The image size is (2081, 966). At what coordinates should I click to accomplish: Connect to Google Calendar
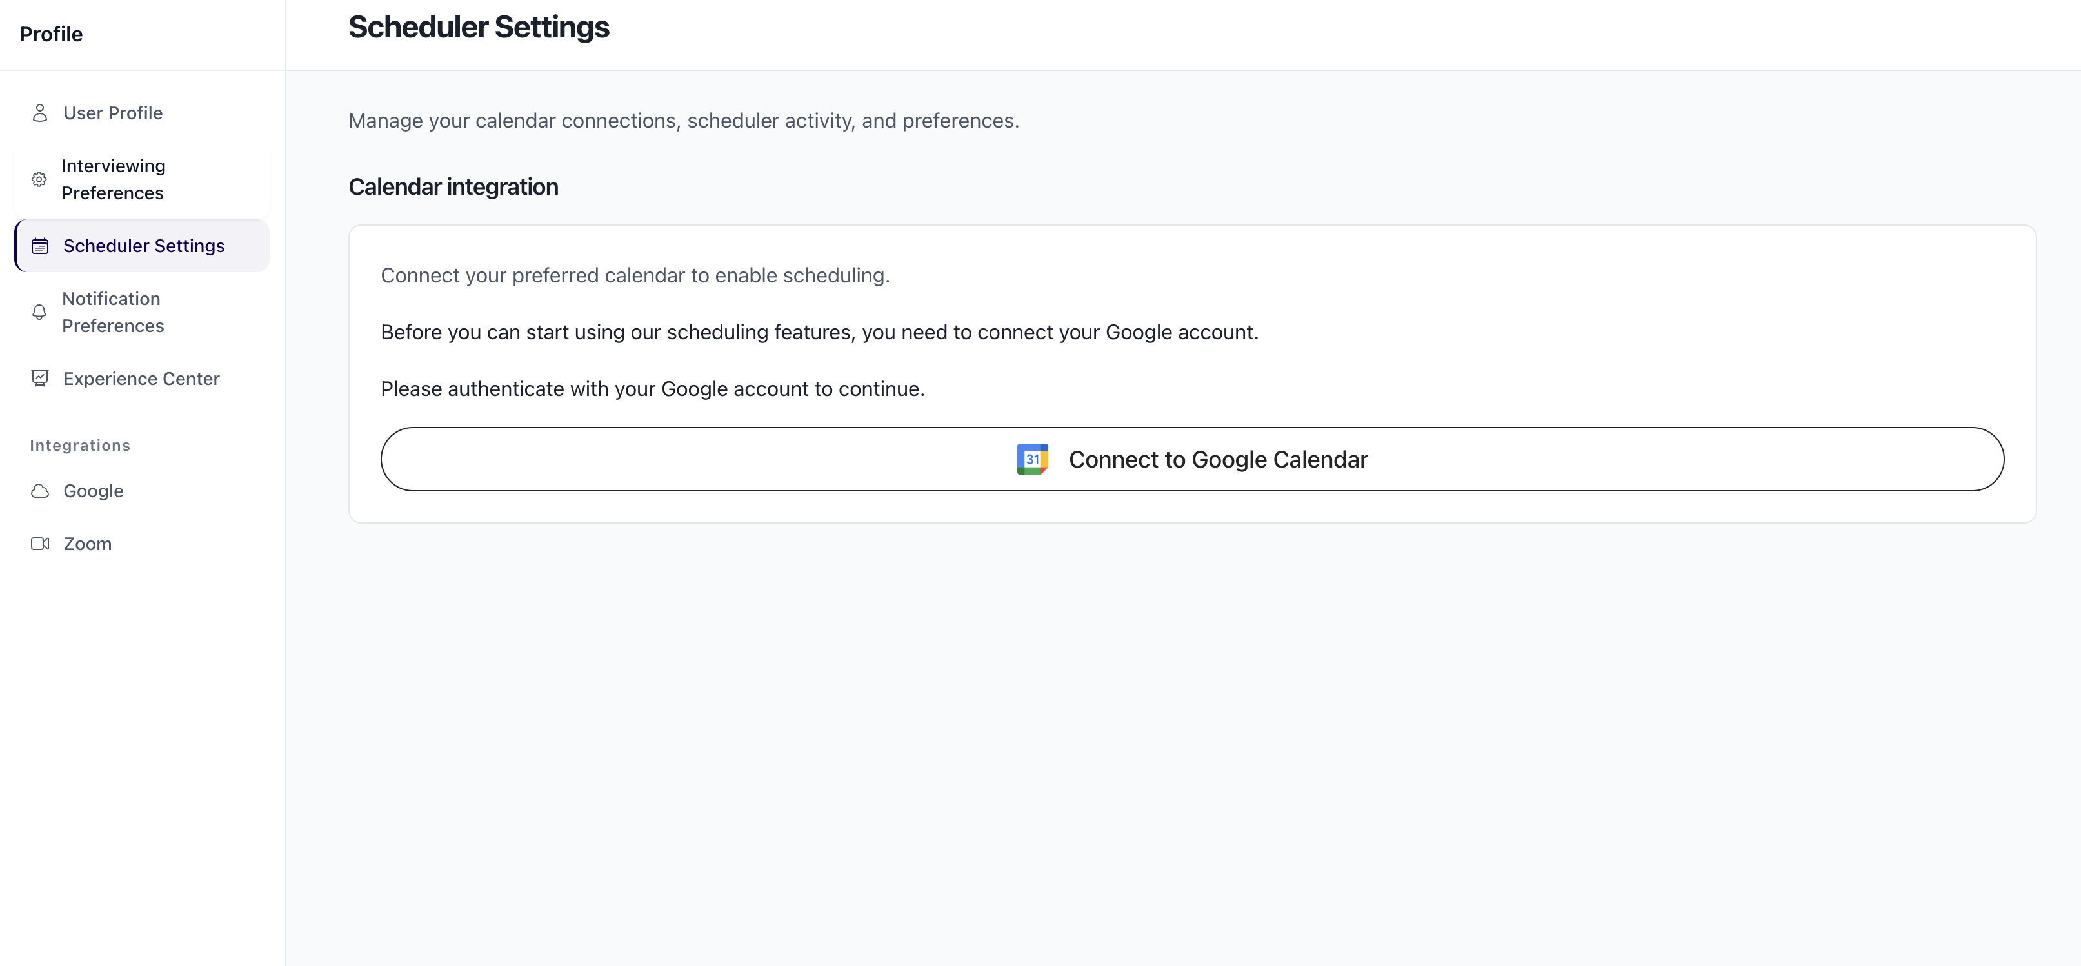[1192, 458]
